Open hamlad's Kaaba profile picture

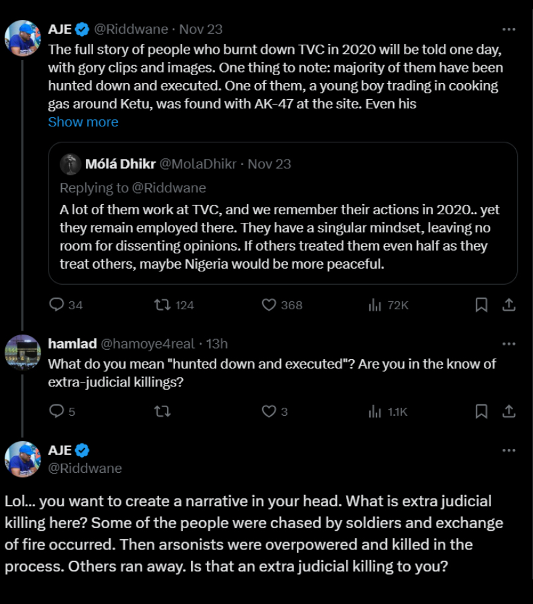click(23, 353)
